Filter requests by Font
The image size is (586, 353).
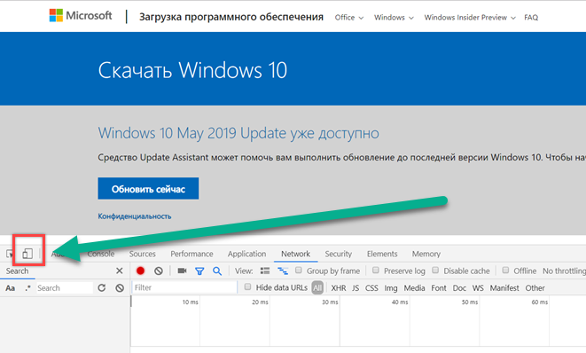[x=439, y=288]
